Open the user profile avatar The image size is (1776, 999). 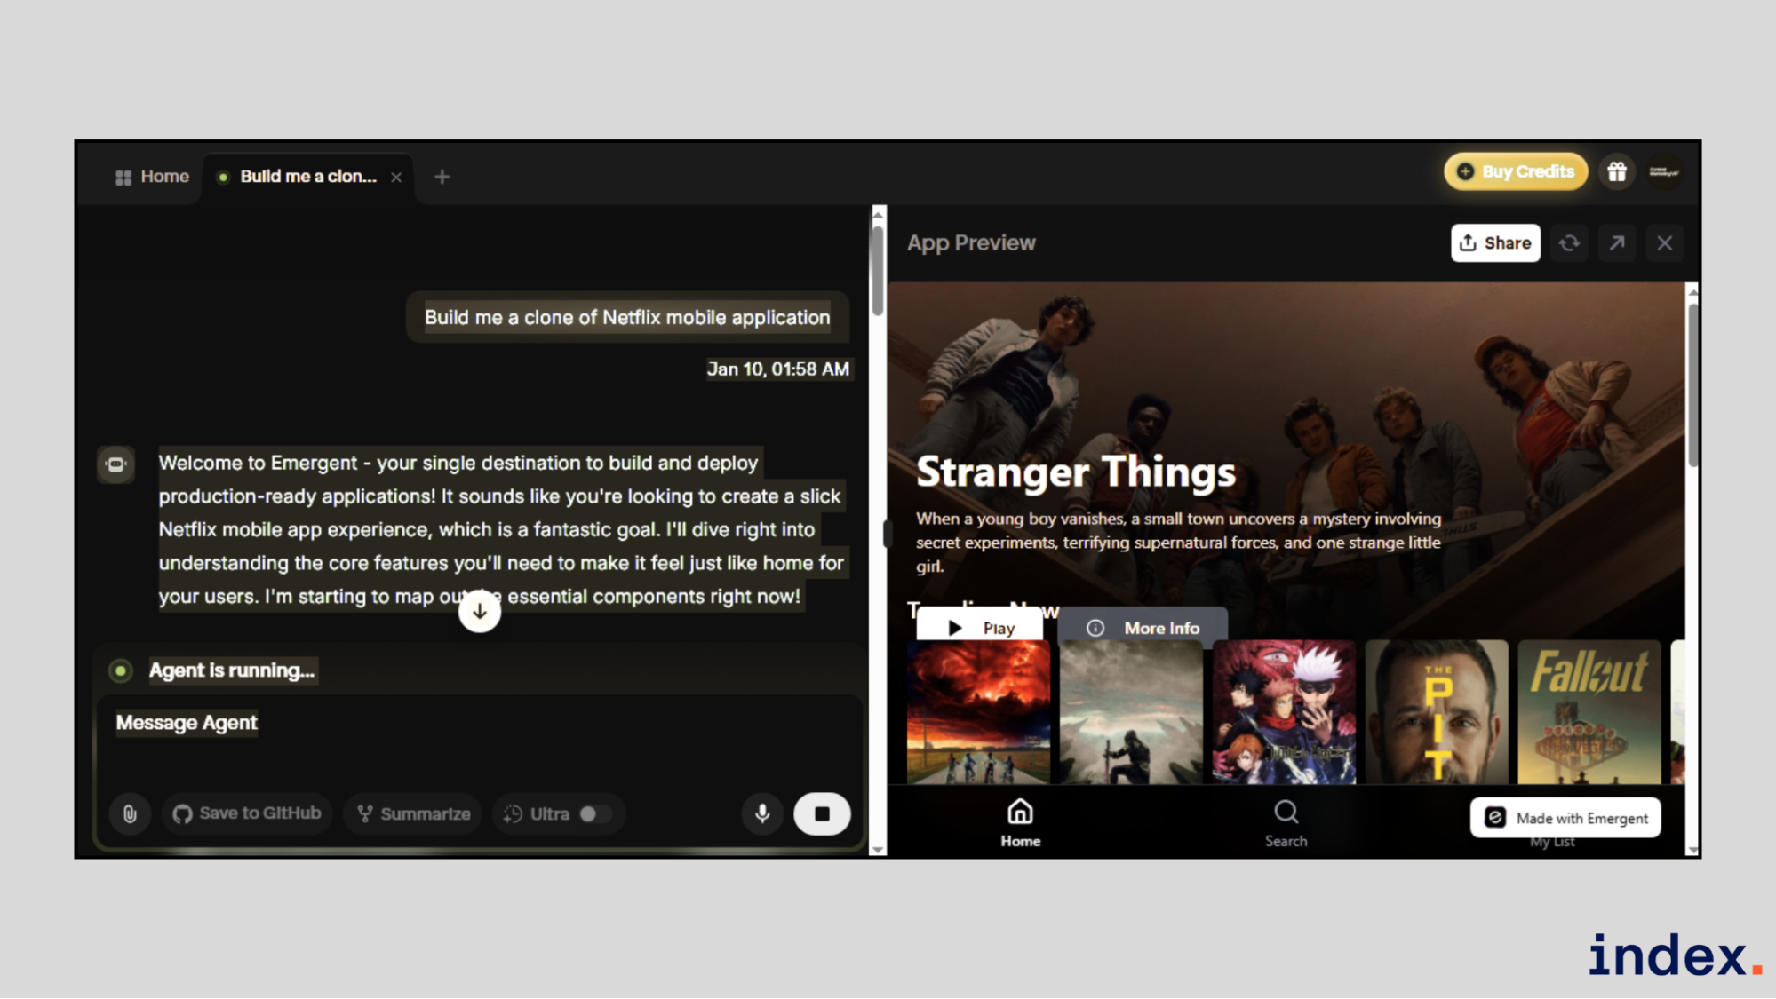1664,172
